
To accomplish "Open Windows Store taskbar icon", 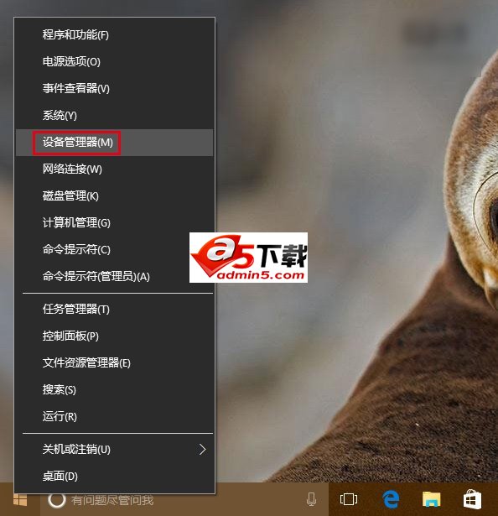I will (472, 499).
